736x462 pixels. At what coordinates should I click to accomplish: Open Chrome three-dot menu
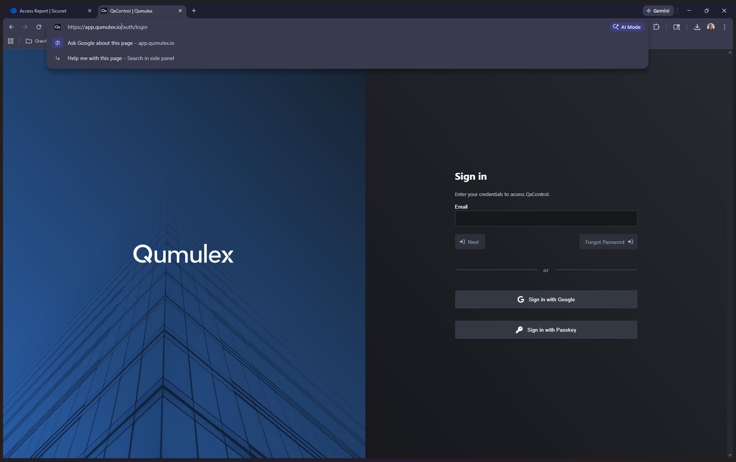[725, 27]
